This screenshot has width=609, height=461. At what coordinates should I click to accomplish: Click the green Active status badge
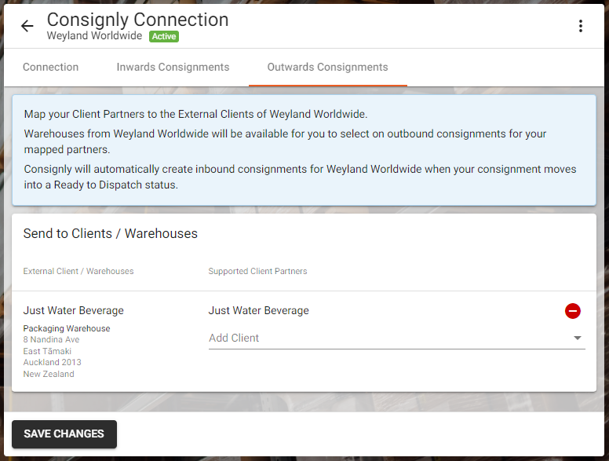click(x=164, y=37)
